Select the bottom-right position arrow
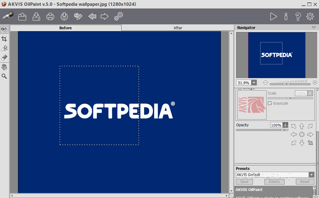Screen dimensions: 319x198 (x=310, y=143)
